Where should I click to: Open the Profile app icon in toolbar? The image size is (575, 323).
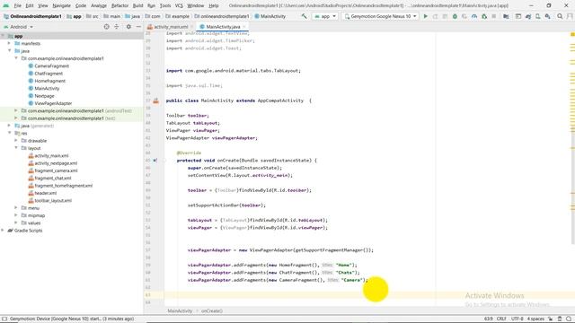(x=474, y=16)
